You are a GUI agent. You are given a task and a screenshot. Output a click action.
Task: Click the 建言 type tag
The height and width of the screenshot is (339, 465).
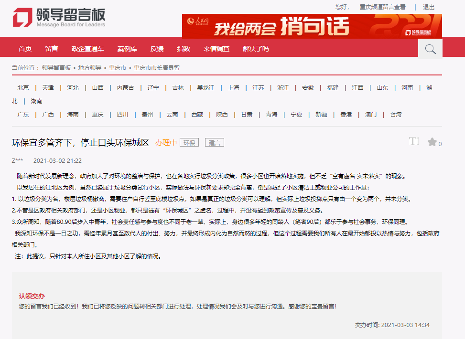pyautogui.click(x=215, y=143)
